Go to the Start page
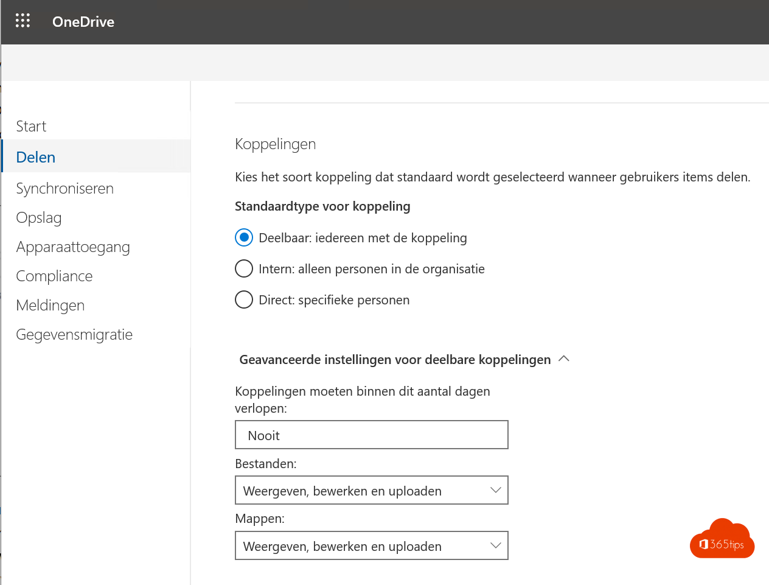 pos(31,126)
